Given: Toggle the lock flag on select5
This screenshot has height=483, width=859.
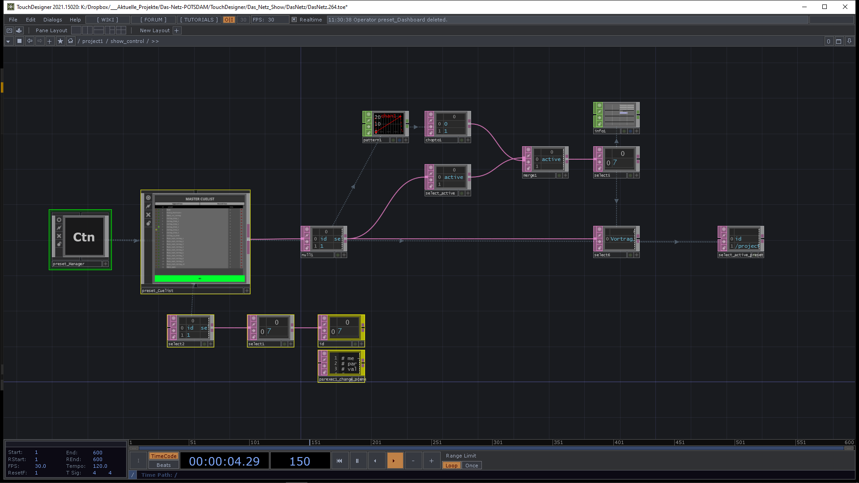Looking at the screenshot, I should pos(600,168).
